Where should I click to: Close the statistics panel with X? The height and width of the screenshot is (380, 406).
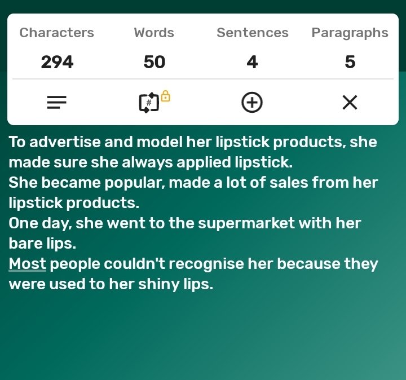(350, 102)
